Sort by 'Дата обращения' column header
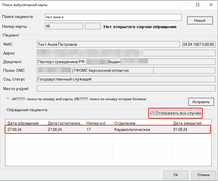 [26, 123]
